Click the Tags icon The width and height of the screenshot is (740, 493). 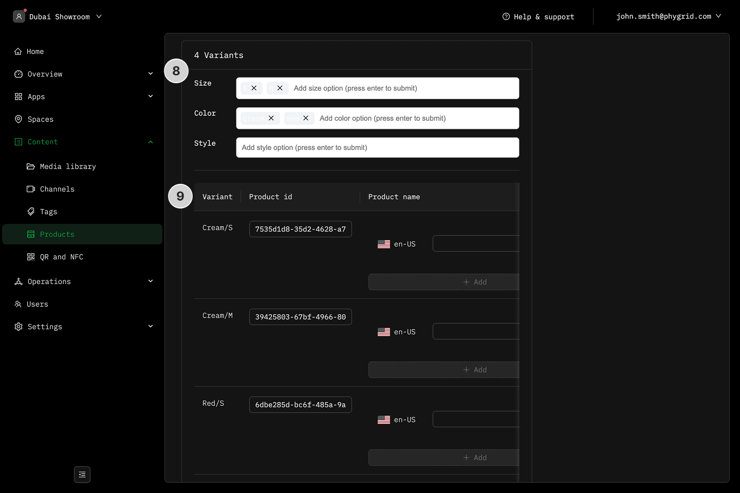click(x=31, y=212)
